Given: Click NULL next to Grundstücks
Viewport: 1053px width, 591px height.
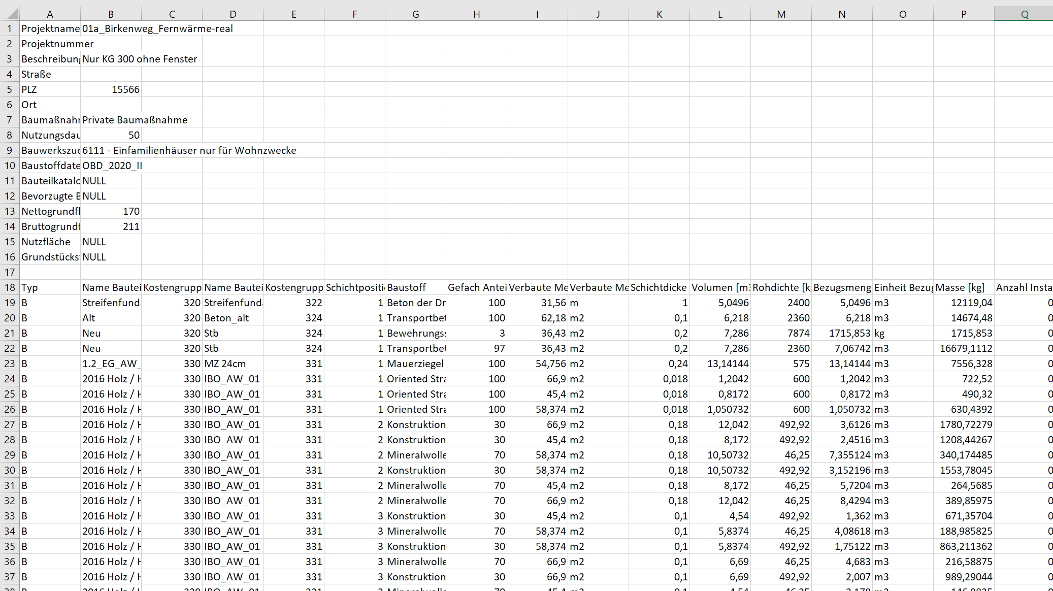Looking at the screenshot, I should pyautogui.click(x=111, y=257).
